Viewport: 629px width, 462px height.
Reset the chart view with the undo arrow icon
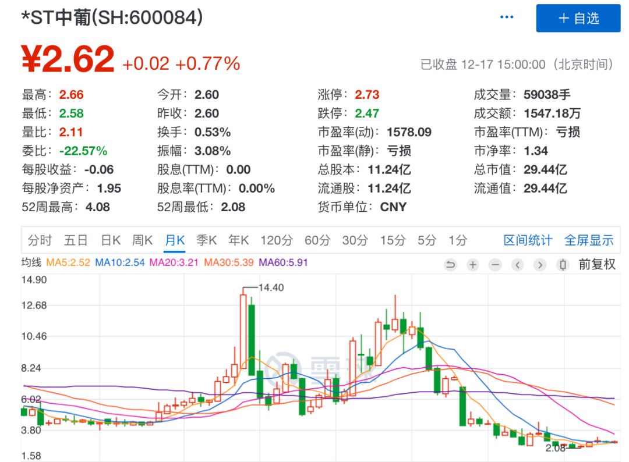pos(451,265)
